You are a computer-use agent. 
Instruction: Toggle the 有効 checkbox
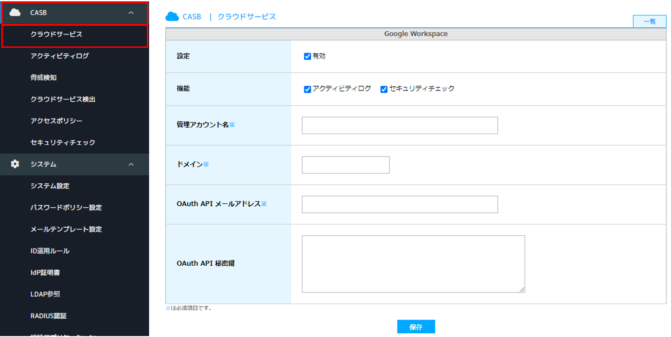coord(307,56)
